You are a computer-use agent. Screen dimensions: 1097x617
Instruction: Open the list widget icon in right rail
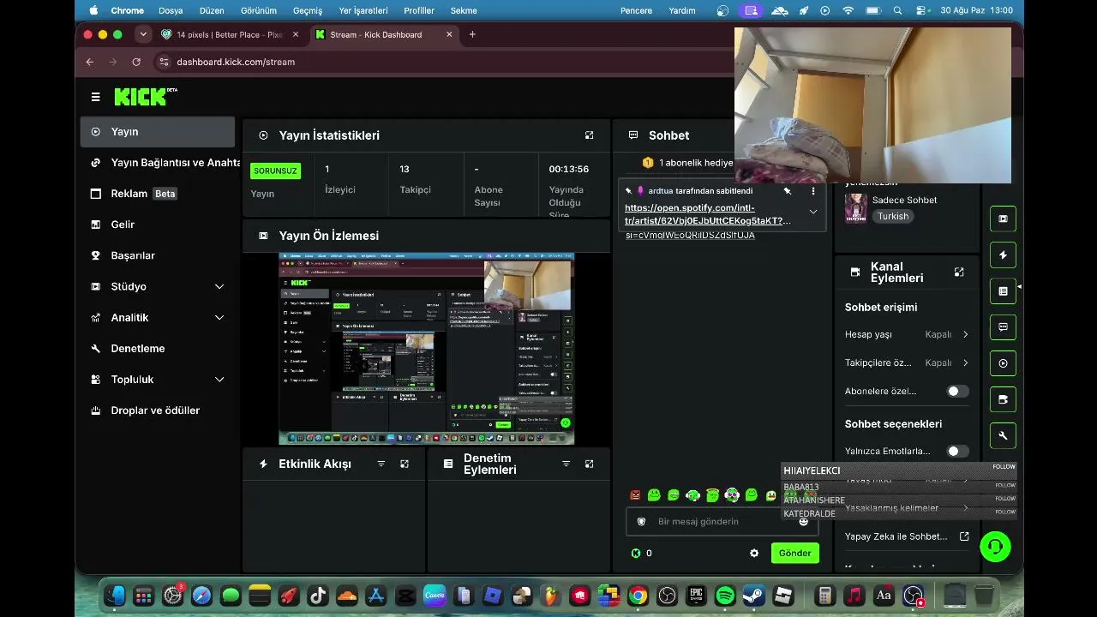point(1003,291)
